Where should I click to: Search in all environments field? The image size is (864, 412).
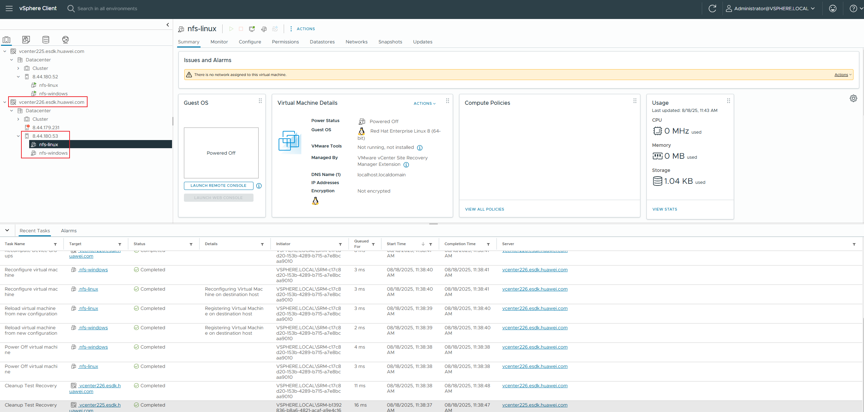107,8
